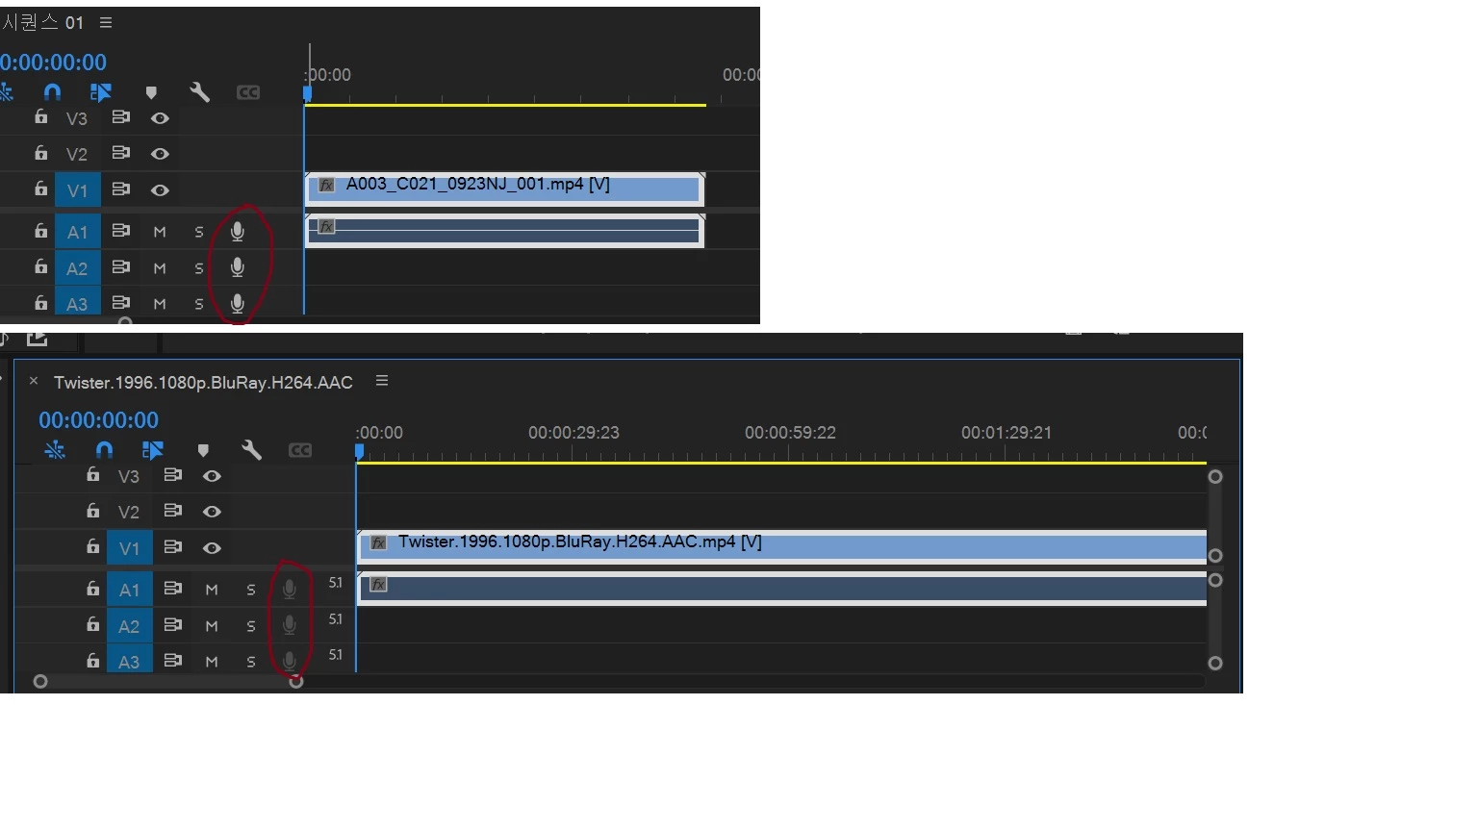This screenshot has height=831, width=1478.
Task: Hide the V2 track output in 시퀀스 01
Action: point(160,154)
